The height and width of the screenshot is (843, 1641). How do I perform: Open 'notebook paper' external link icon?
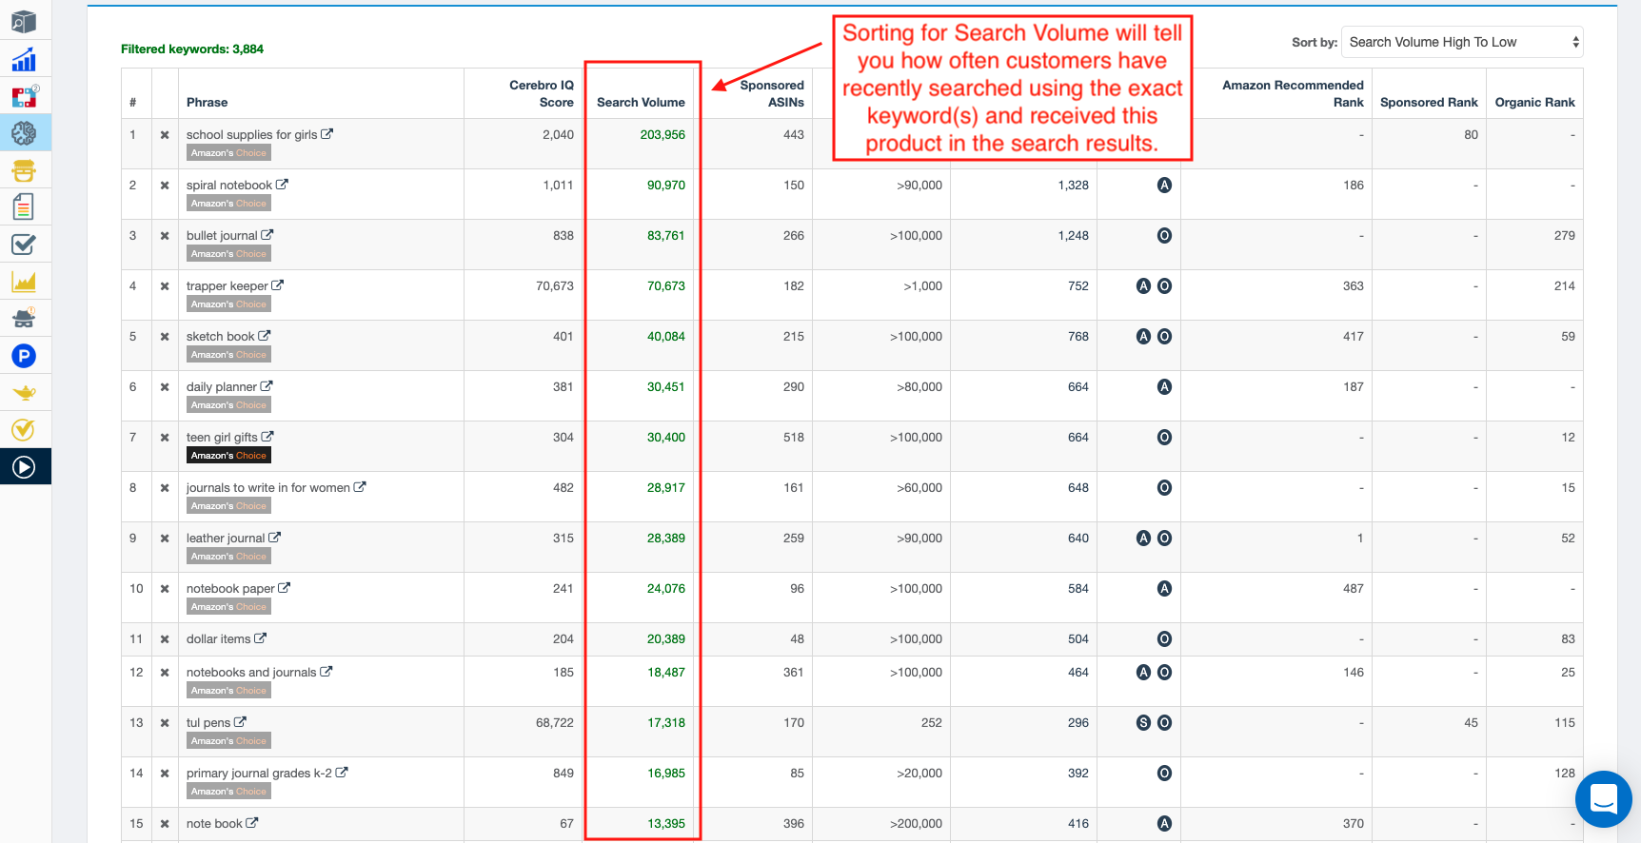[284, 588]
